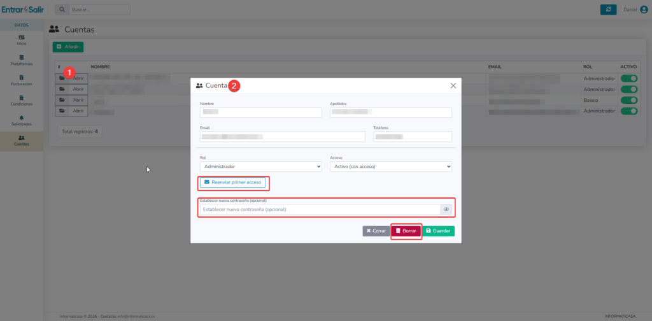The height and width of the screenshot is (321, 652).
Task: Open the Inicio sidebar section
Action: click(22, 40)
